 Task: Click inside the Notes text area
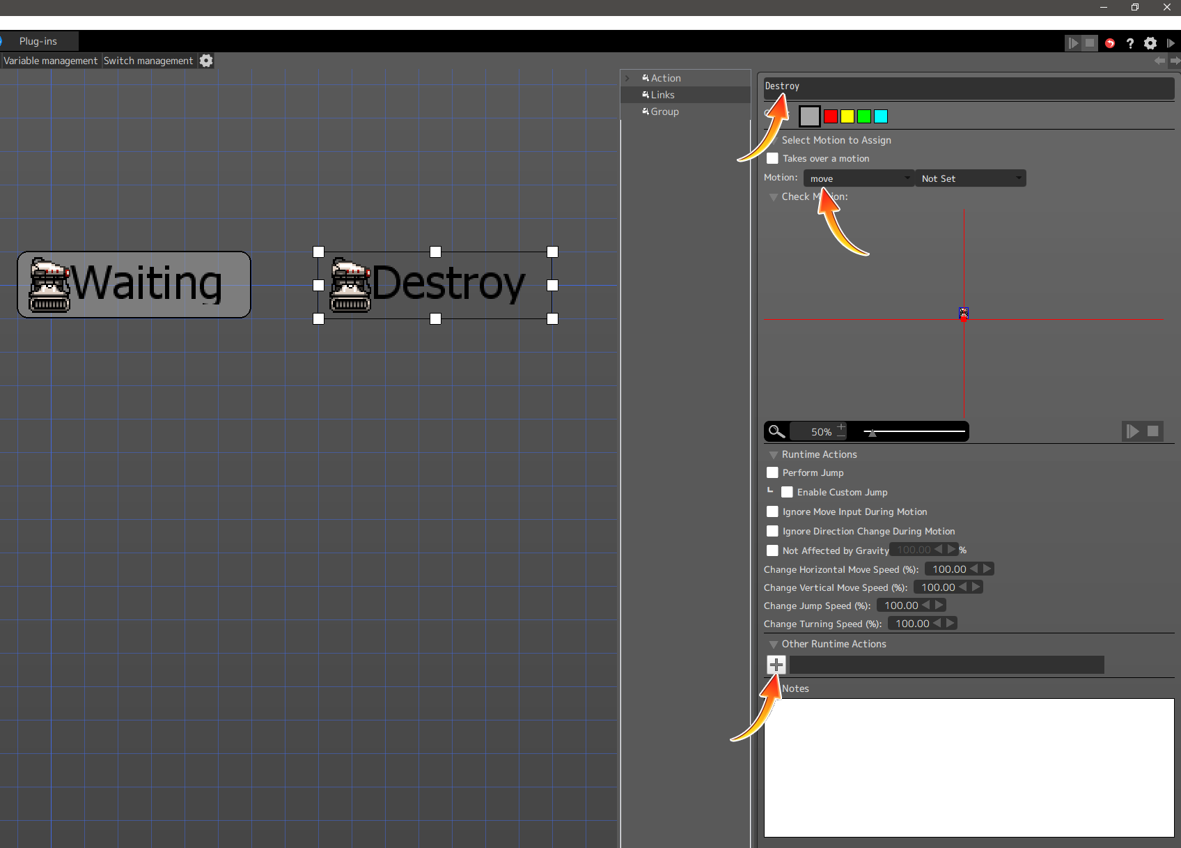pos(969,767)
